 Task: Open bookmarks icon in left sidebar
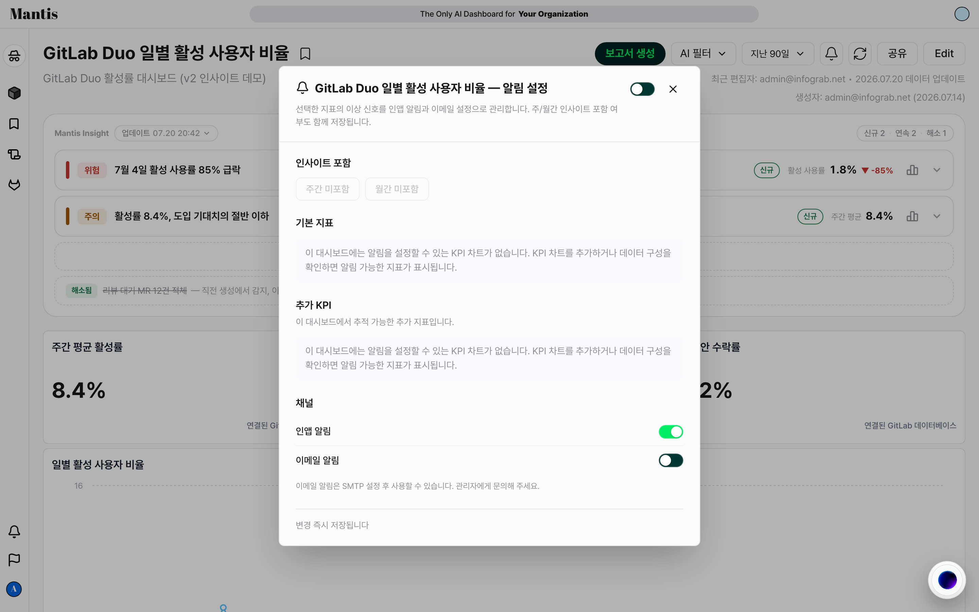14,124
